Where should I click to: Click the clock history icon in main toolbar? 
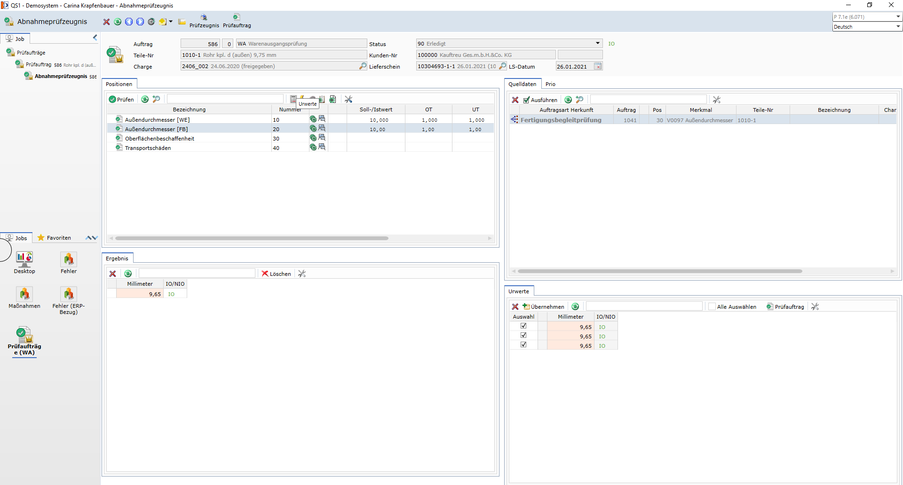tap(151, 22)
